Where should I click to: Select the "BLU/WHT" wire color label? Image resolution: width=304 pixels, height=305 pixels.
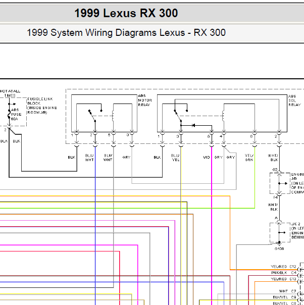coord(89,158)
